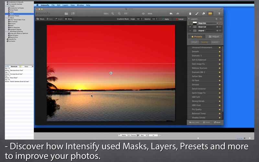Click the star next to Universal Enhancement

[220, 47]
